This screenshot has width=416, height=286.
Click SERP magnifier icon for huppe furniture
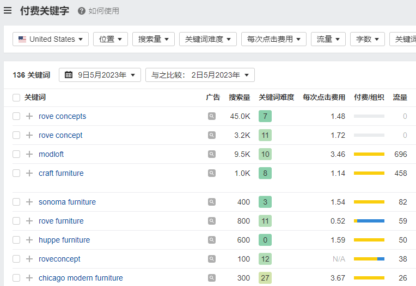click(x=212, y=240)
